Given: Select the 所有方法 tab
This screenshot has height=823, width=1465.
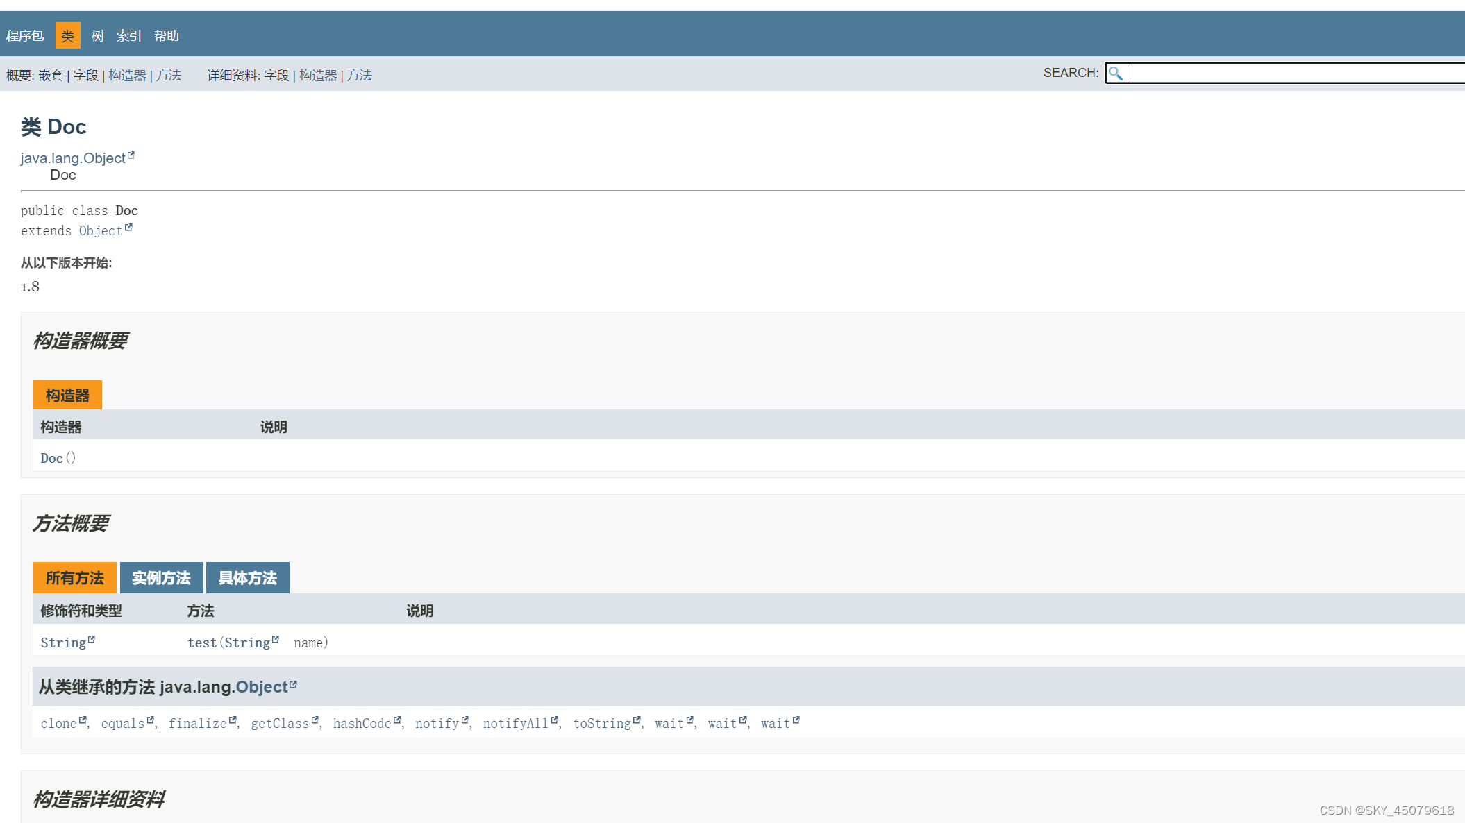Looking at the screenshot, I should 75,577.
